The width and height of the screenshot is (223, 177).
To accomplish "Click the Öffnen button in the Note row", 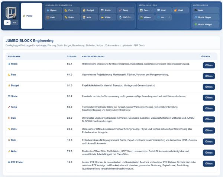I will click(x=209, y=141).
